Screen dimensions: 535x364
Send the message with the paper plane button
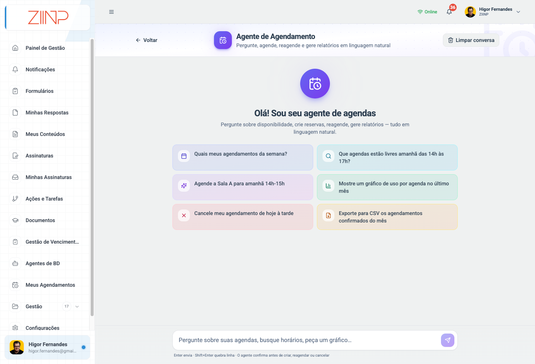448,340
